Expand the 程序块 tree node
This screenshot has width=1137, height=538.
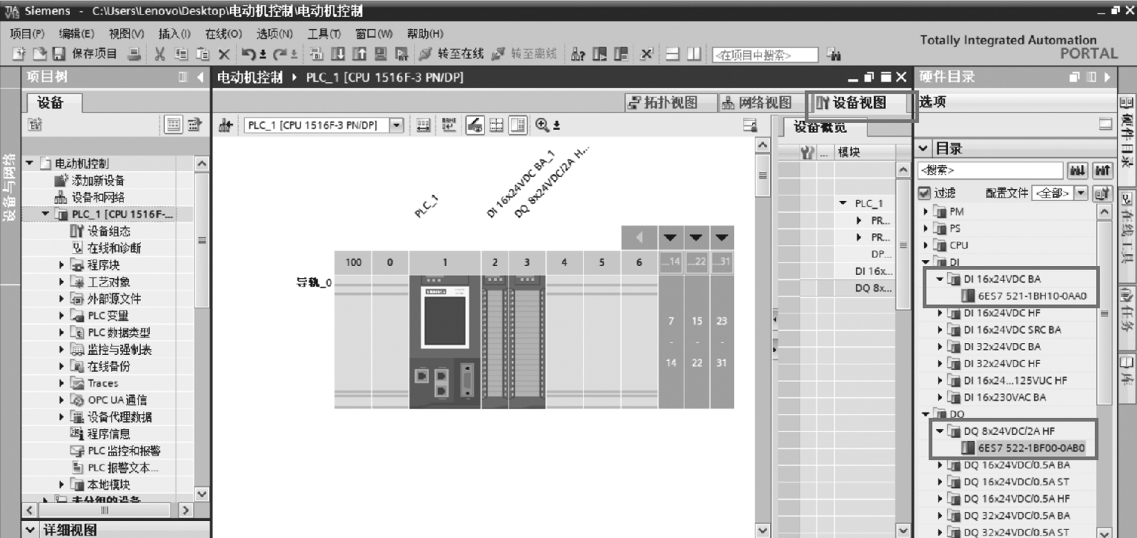click(x=61, y=265)
